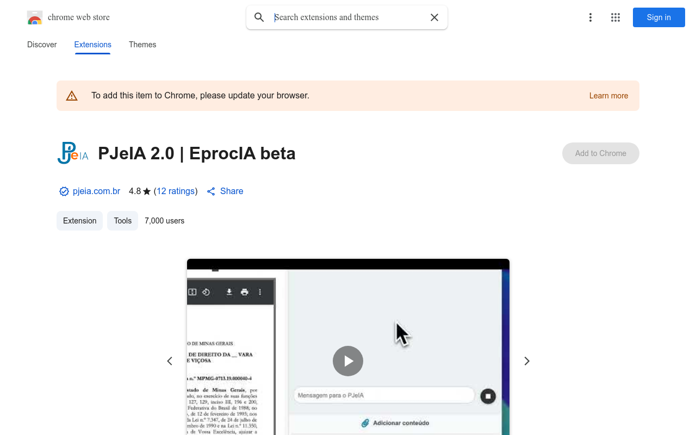696x435 pixels.
Task: Click the disabled Add to Chrome button
Action: (601, 153)
